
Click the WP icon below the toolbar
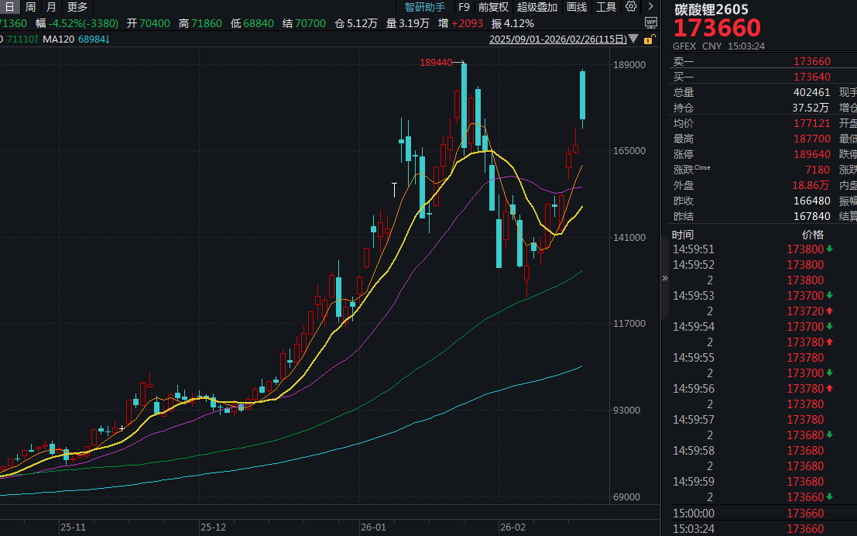click(x=650, y=23)
